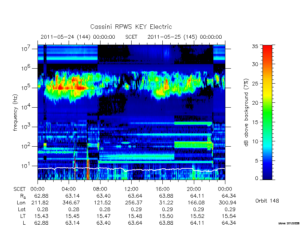Click the "2011-05-24 (144) 00:00:00" date label

(78, 37)
